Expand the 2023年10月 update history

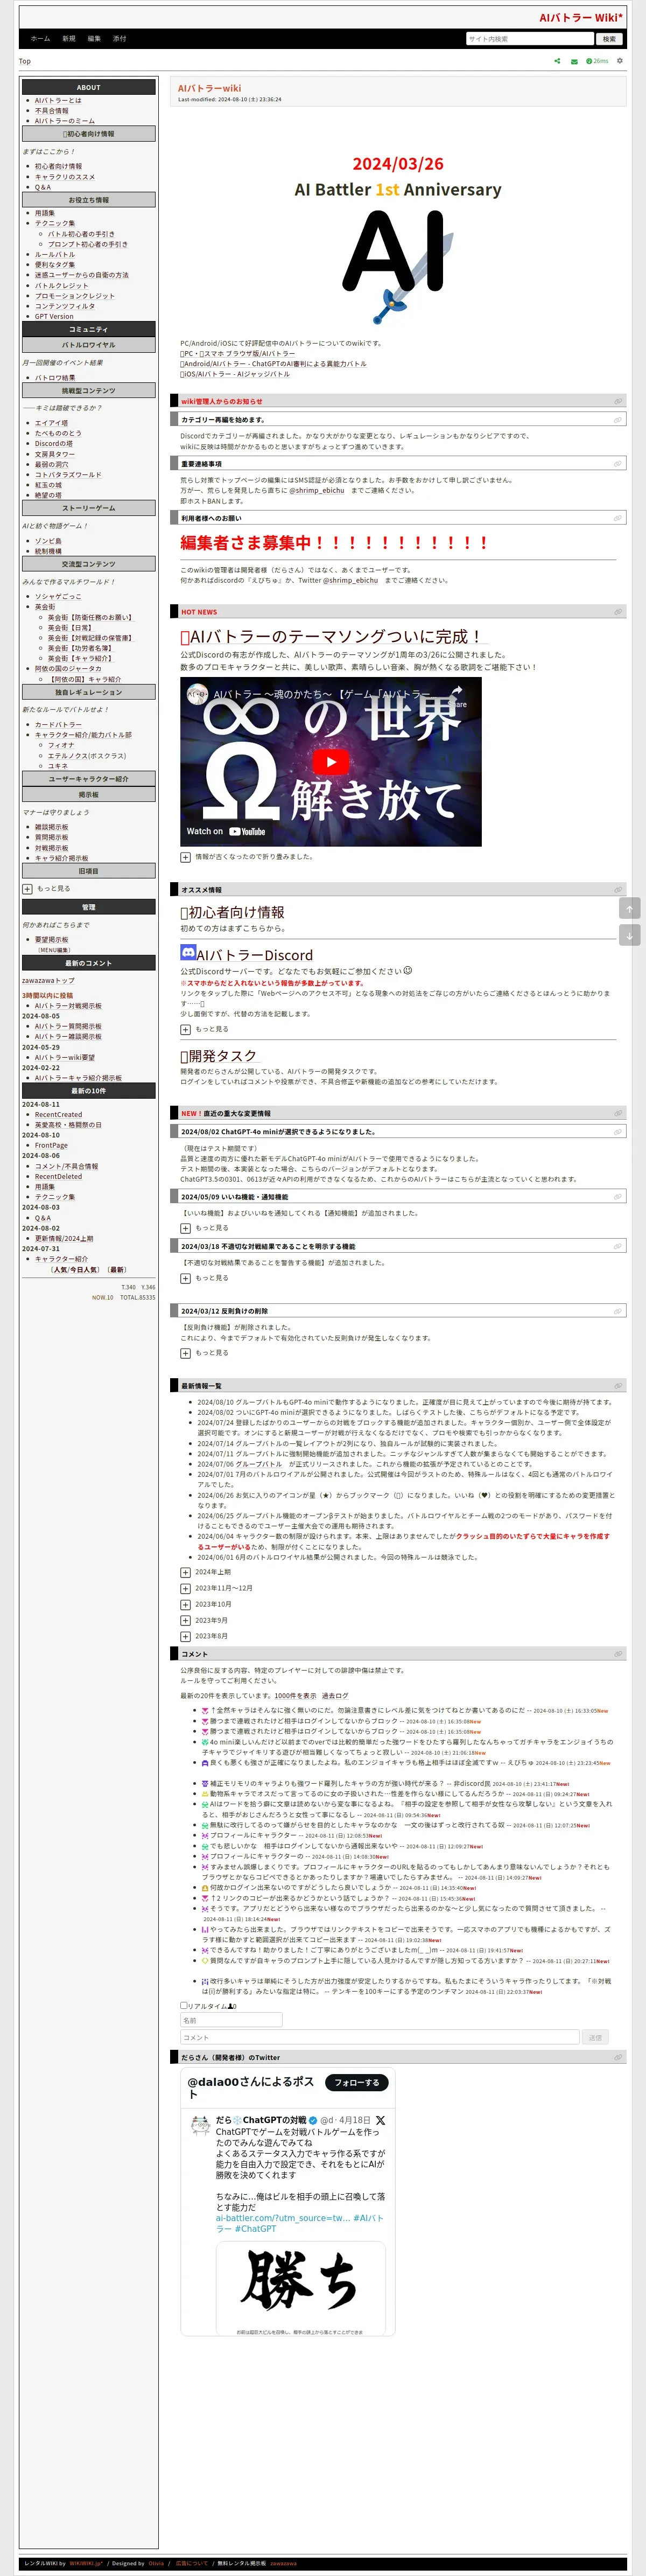[x=185, y=1604]
